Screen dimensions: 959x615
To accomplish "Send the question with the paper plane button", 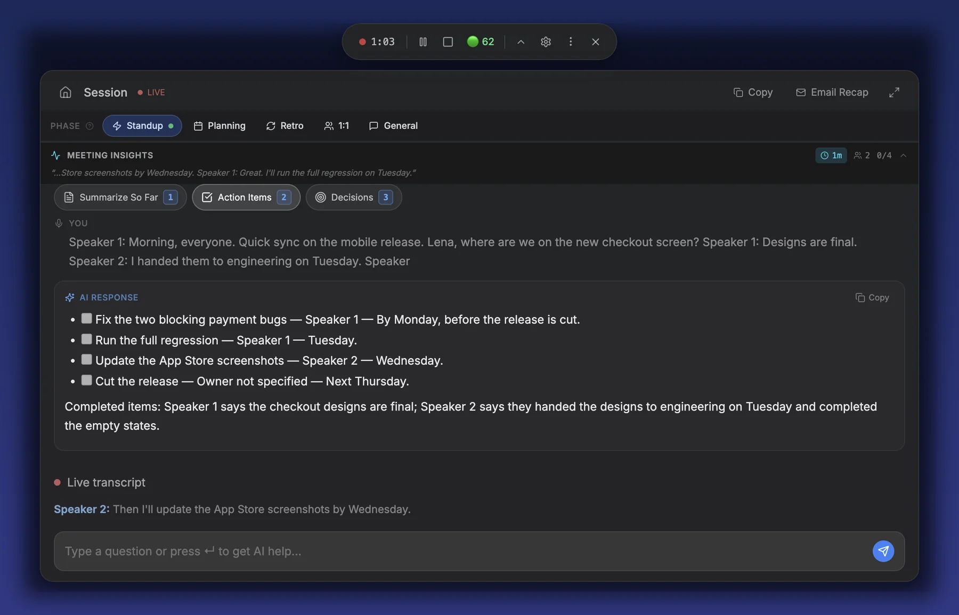I will coord(883,551).
